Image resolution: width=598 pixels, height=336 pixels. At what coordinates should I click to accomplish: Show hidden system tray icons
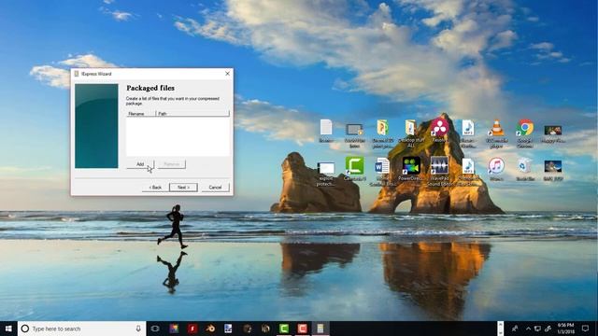[x=528, y=329]
